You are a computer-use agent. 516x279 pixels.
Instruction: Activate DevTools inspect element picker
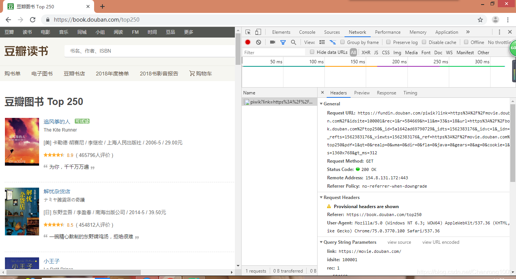coord(248,32)
